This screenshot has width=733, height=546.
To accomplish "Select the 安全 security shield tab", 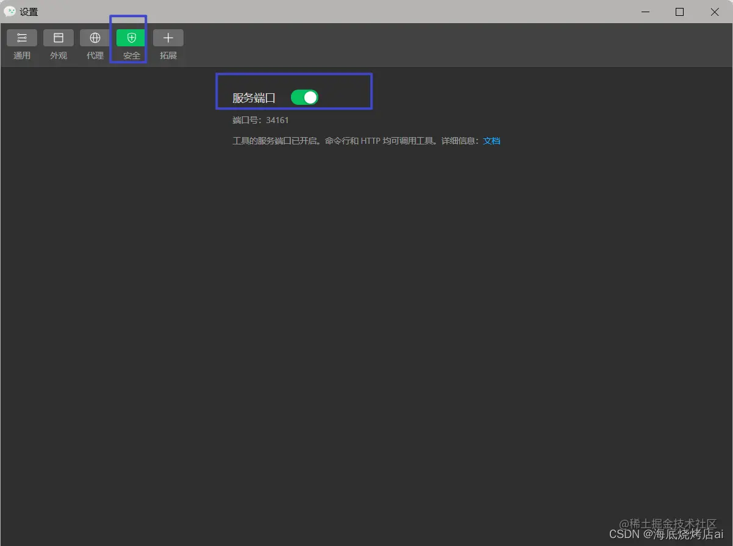I will click(132, 44).
